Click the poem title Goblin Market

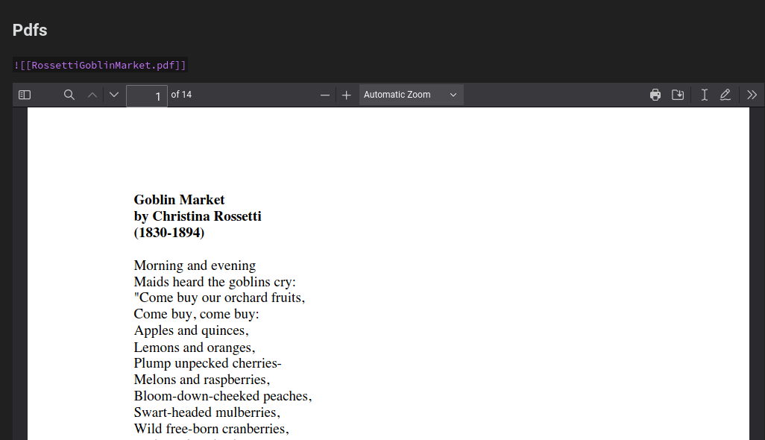pyautogui.click(x=179, y=199)
